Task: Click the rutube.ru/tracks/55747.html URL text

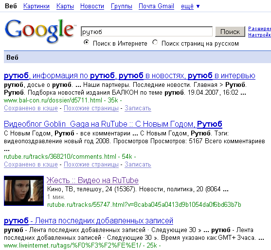Action: 144,205
